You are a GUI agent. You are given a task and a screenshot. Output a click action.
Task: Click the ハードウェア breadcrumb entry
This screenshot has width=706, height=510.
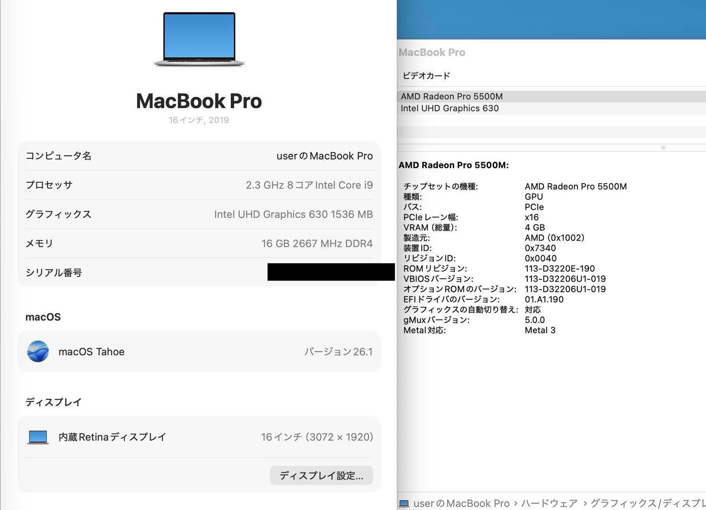549,503
